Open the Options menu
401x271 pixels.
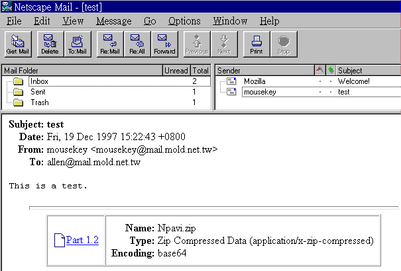point(184,21)
